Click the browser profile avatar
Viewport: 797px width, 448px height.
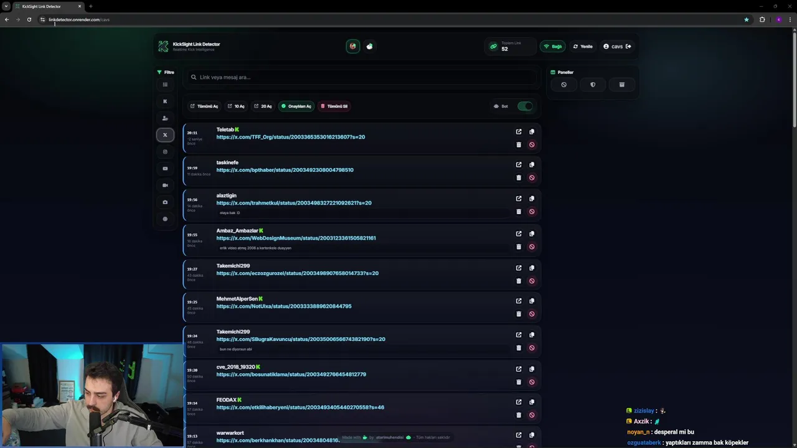tap(778, 19)
